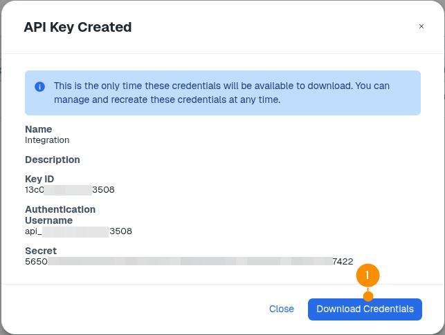The image size is (445, 335).
Task: Click the username's ending digits 3508
Action: [120, 231]
